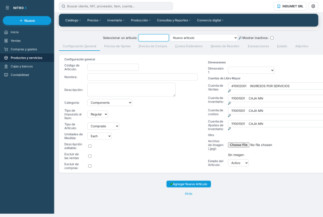The height and width of the screenshot is (217, 323).
Task: Open Cuenta de costos account dropdown
Action: click(275, 111)
